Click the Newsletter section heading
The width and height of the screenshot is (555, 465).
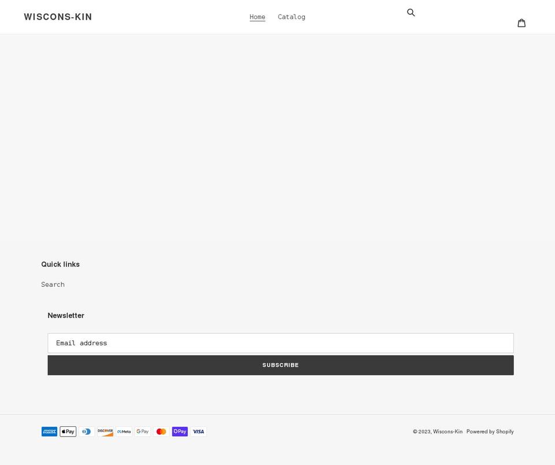65,315
